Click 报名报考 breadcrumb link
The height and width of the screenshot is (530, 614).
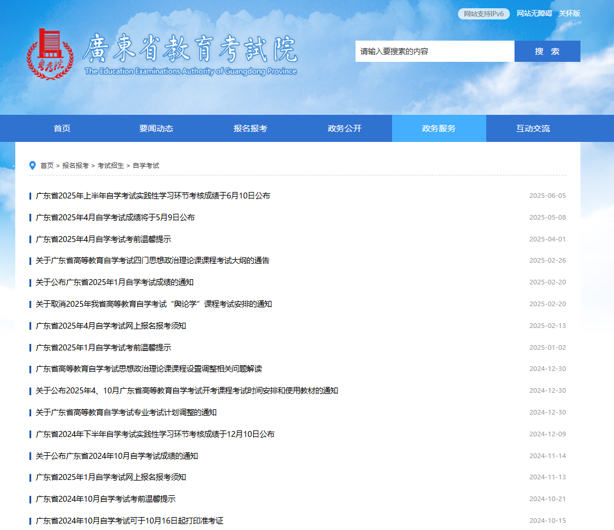(75, 165)
